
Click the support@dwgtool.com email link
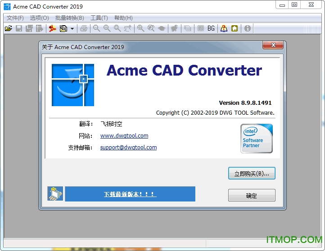coord(128,148)
